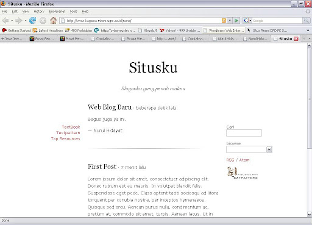Image resolution: width=312 pixels, height=225 pixels.
Task: Click the scrollbar up arrow
Action: [x=310, y=45]
